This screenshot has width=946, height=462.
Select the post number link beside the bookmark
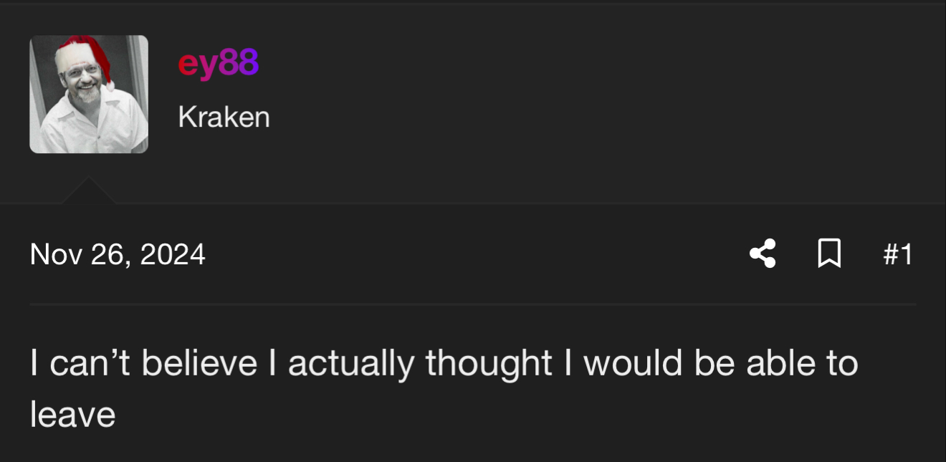897,254
